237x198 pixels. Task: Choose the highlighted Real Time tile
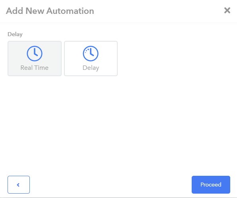pyautogui.click(x=35, y=58)
